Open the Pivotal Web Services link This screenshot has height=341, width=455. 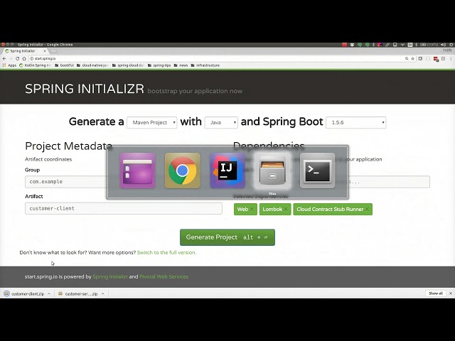164,276
